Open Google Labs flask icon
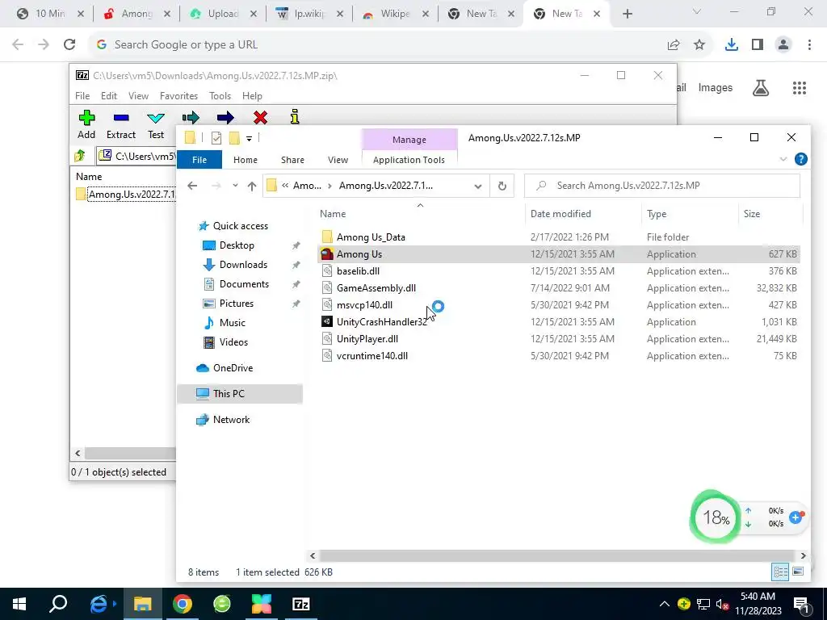 click(x=761, y=88)
